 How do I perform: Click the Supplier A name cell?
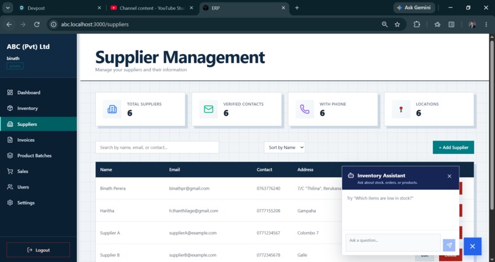pyautogui.click(x=110, y=233)
